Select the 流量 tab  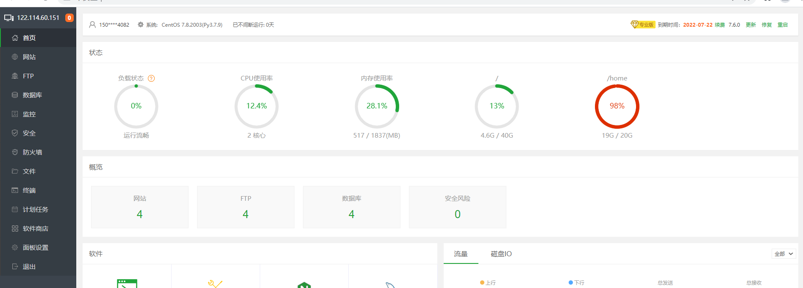pyautogui.click(x=461, y=254)
